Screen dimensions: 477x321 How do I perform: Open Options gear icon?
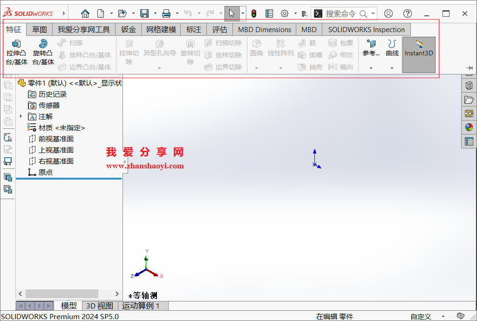pyautogui.click(x=285, y=13)
